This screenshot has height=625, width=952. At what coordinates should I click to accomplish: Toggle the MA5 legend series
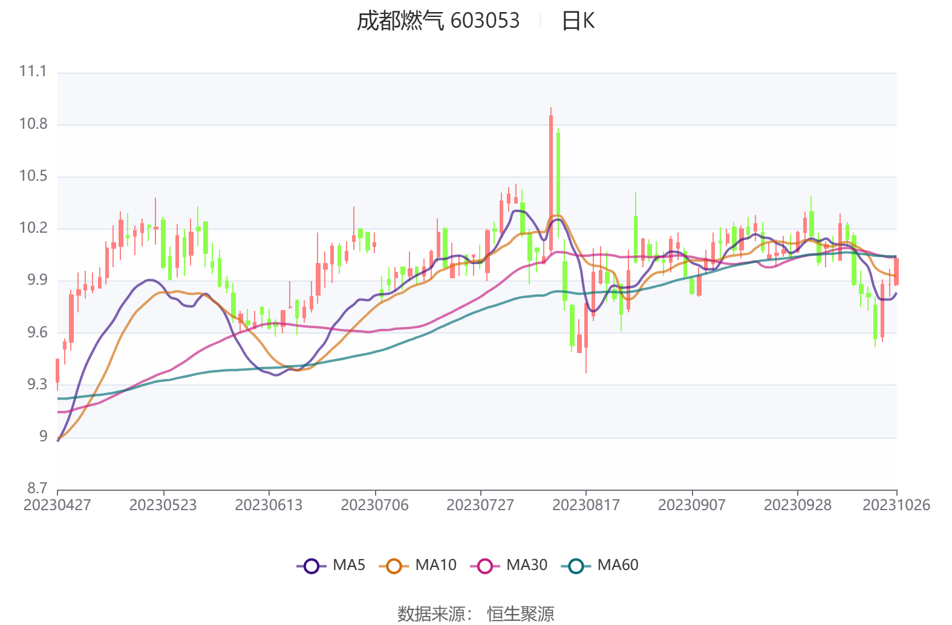[x=331, y=566]
